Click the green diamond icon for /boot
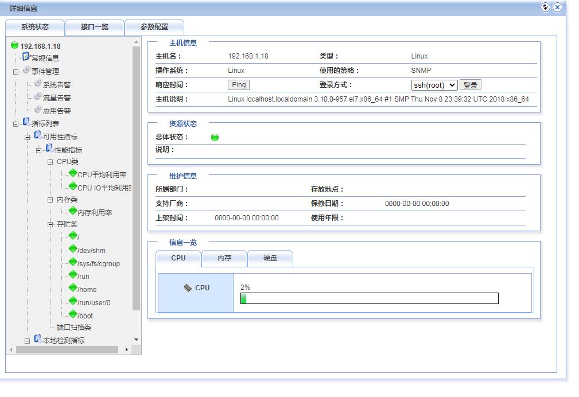Viewport: 579px width, 397px height. pyautogui.click(x=73, y=314)
